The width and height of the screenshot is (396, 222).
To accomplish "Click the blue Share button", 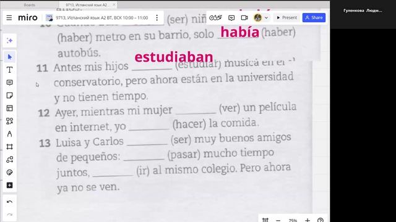I will tap(314, 18).
